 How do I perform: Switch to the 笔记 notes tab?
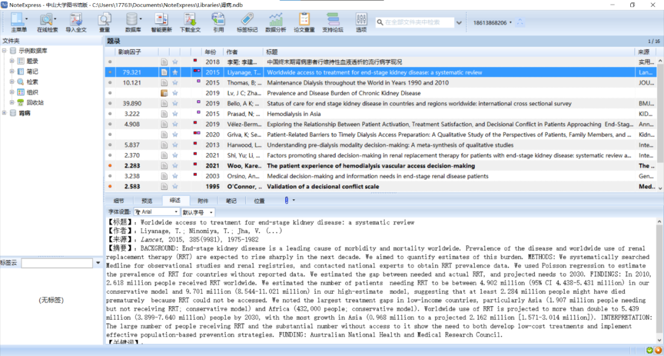pyautogui.click(x=231, y=200)
